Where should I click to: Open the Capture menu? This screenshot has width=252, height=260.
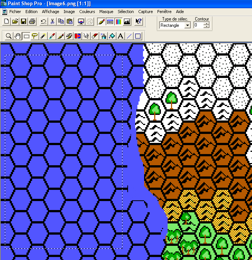146,12
